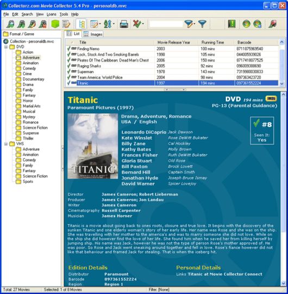Click the filter funnel with pencil icon
Screen dimensions: 288x294
[189, 24]
